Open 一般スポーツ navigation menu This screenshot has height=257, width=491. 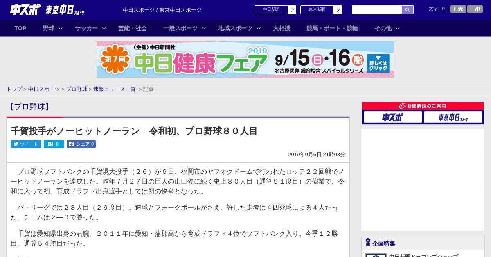click(x=180, y=28)
